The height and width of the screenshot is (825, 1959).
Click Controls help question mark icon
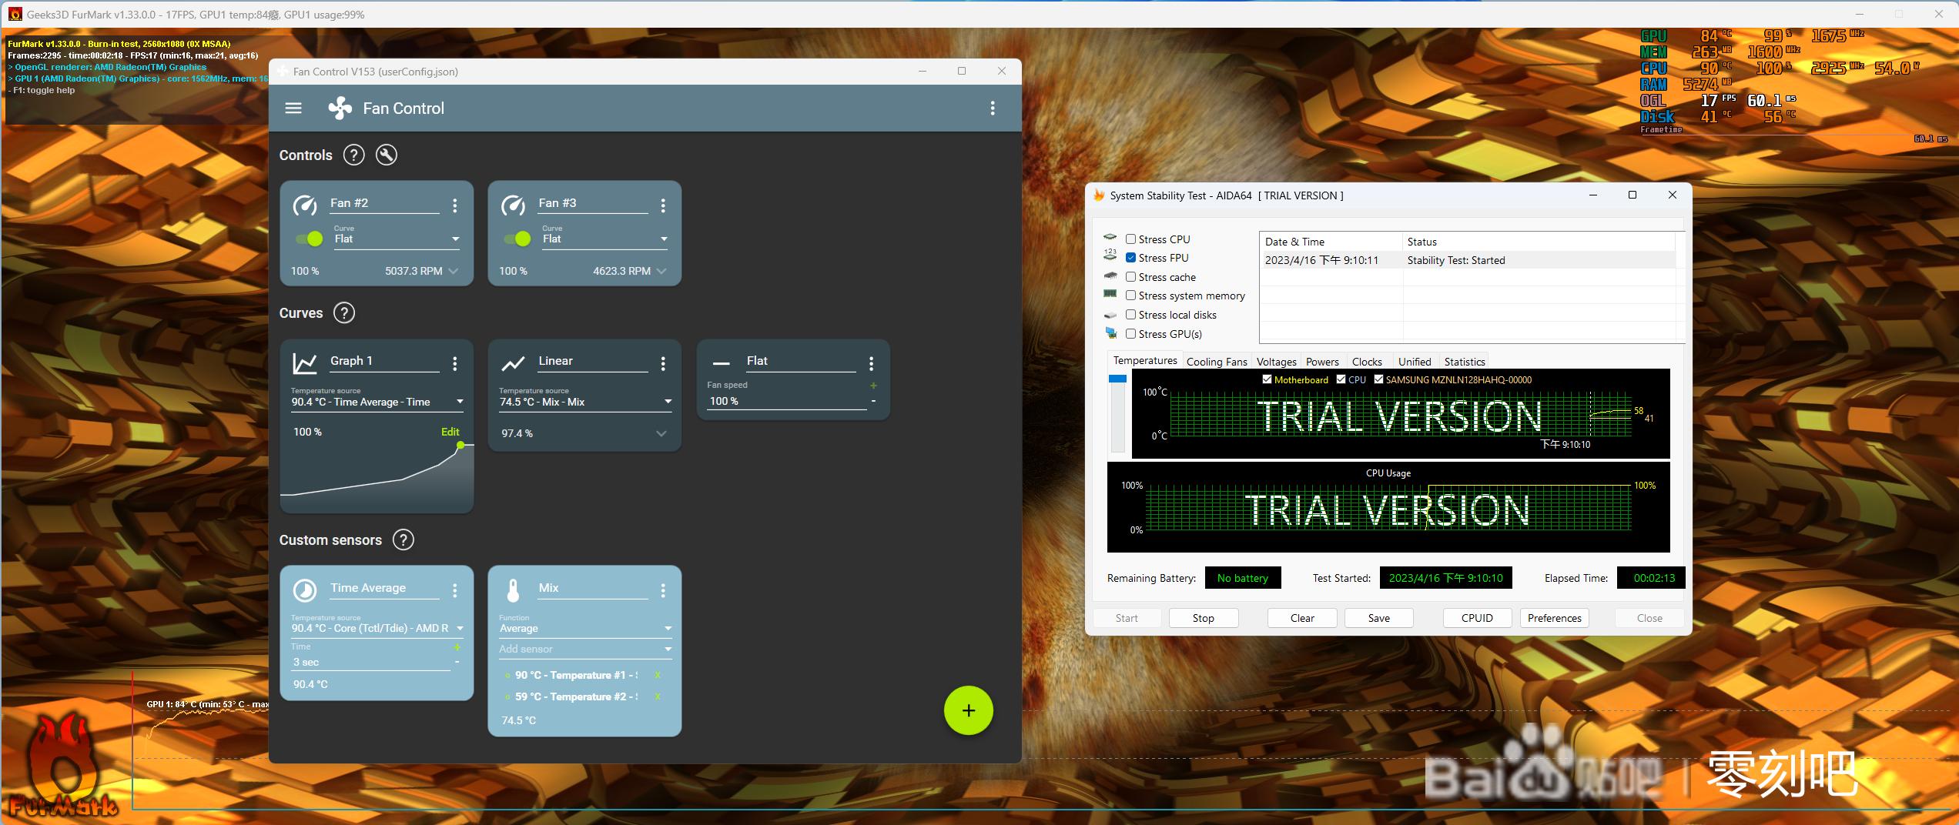click(x=353, y=155)
